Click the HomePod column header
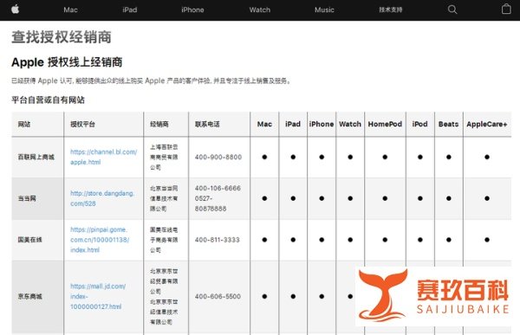520x335 pixels. coord(385,124)
